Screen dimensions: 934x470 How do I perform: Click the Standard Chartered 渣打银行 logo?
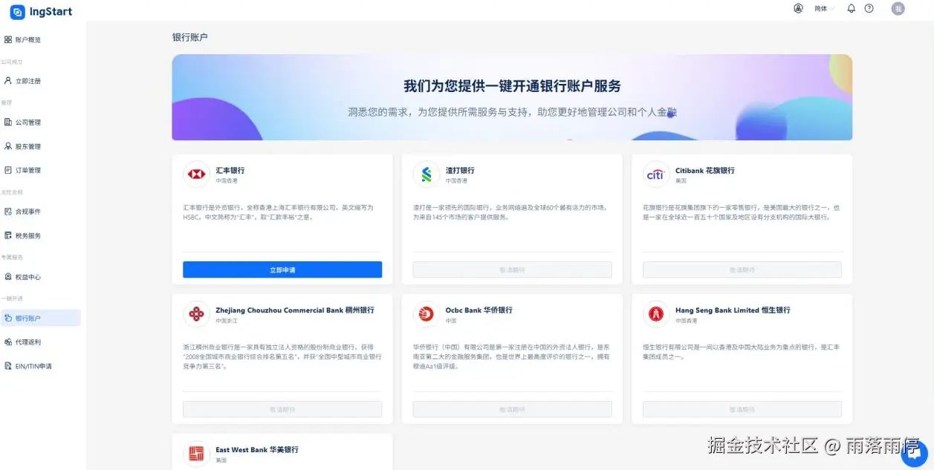tap(427, 174)
